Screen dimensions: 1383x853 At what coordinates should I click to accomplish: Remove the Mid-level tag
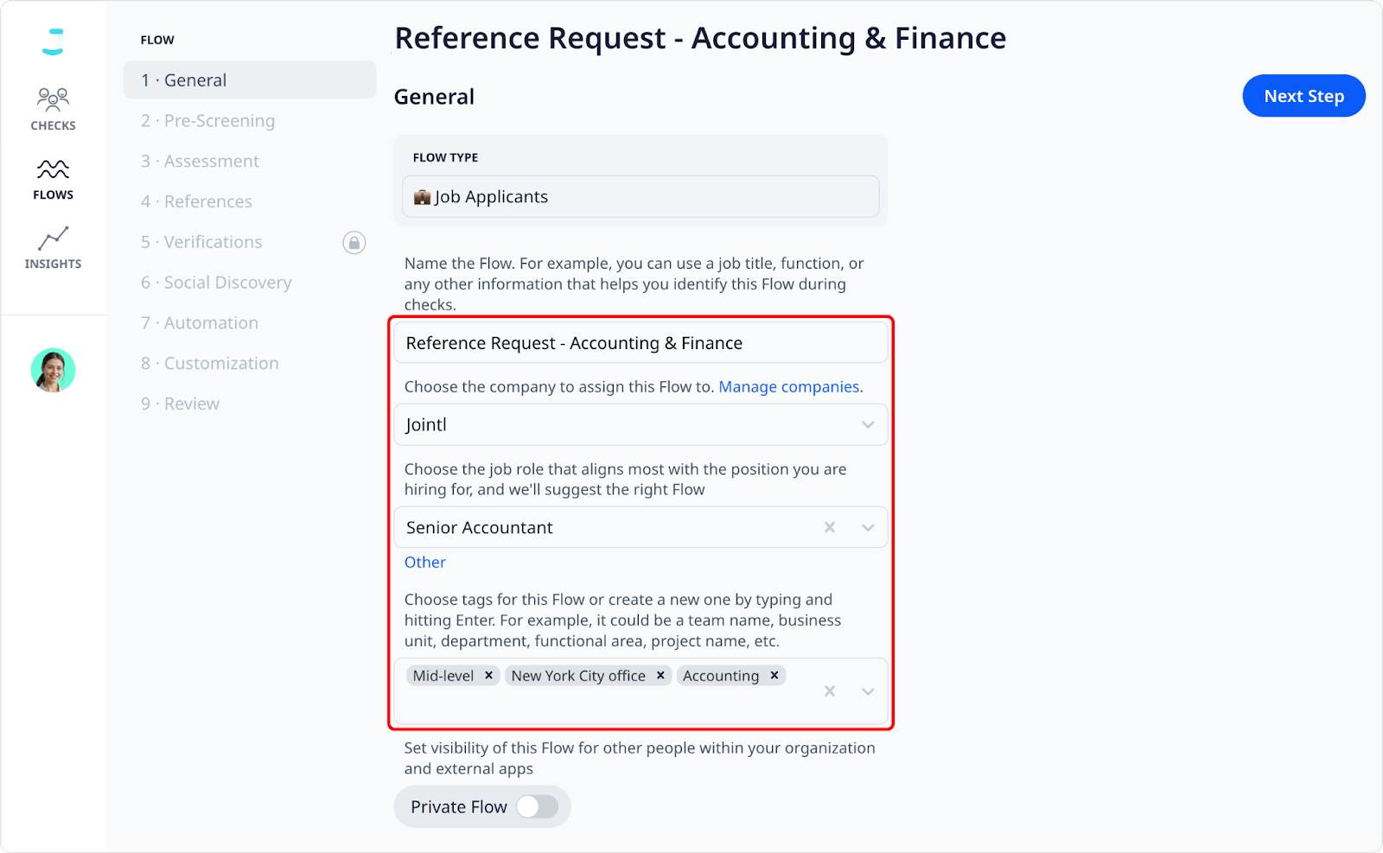tap(488, 675)
